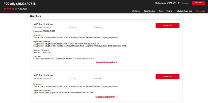Screen dimensions: 208x103
Task: Click the AMD HYPR-RX new feature line
Action: click(x=63, y=93)
